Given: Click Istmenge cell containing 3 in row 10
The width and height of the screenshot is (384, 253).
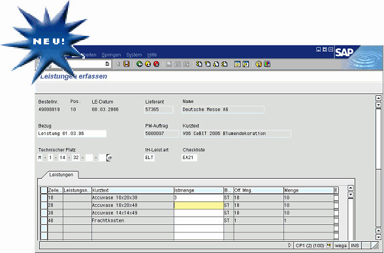Looking at the screenshot, I should pyautogui.click(x=199, y=198).
